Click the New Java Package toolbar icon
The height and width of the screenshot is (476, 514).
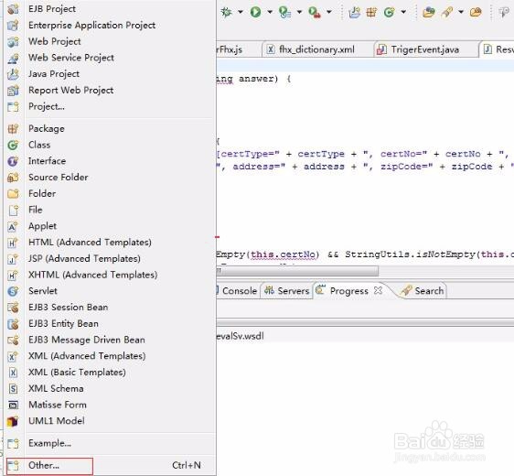[x=371, y=12]
